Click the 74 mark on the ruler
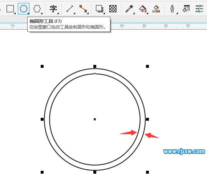 [12, 26]
